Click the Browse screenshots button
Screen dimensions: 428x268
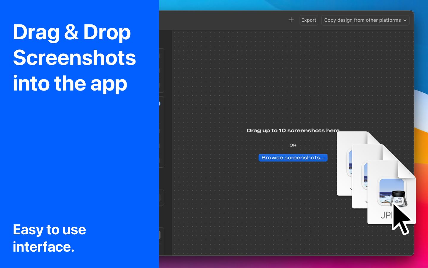pos(293,158)
